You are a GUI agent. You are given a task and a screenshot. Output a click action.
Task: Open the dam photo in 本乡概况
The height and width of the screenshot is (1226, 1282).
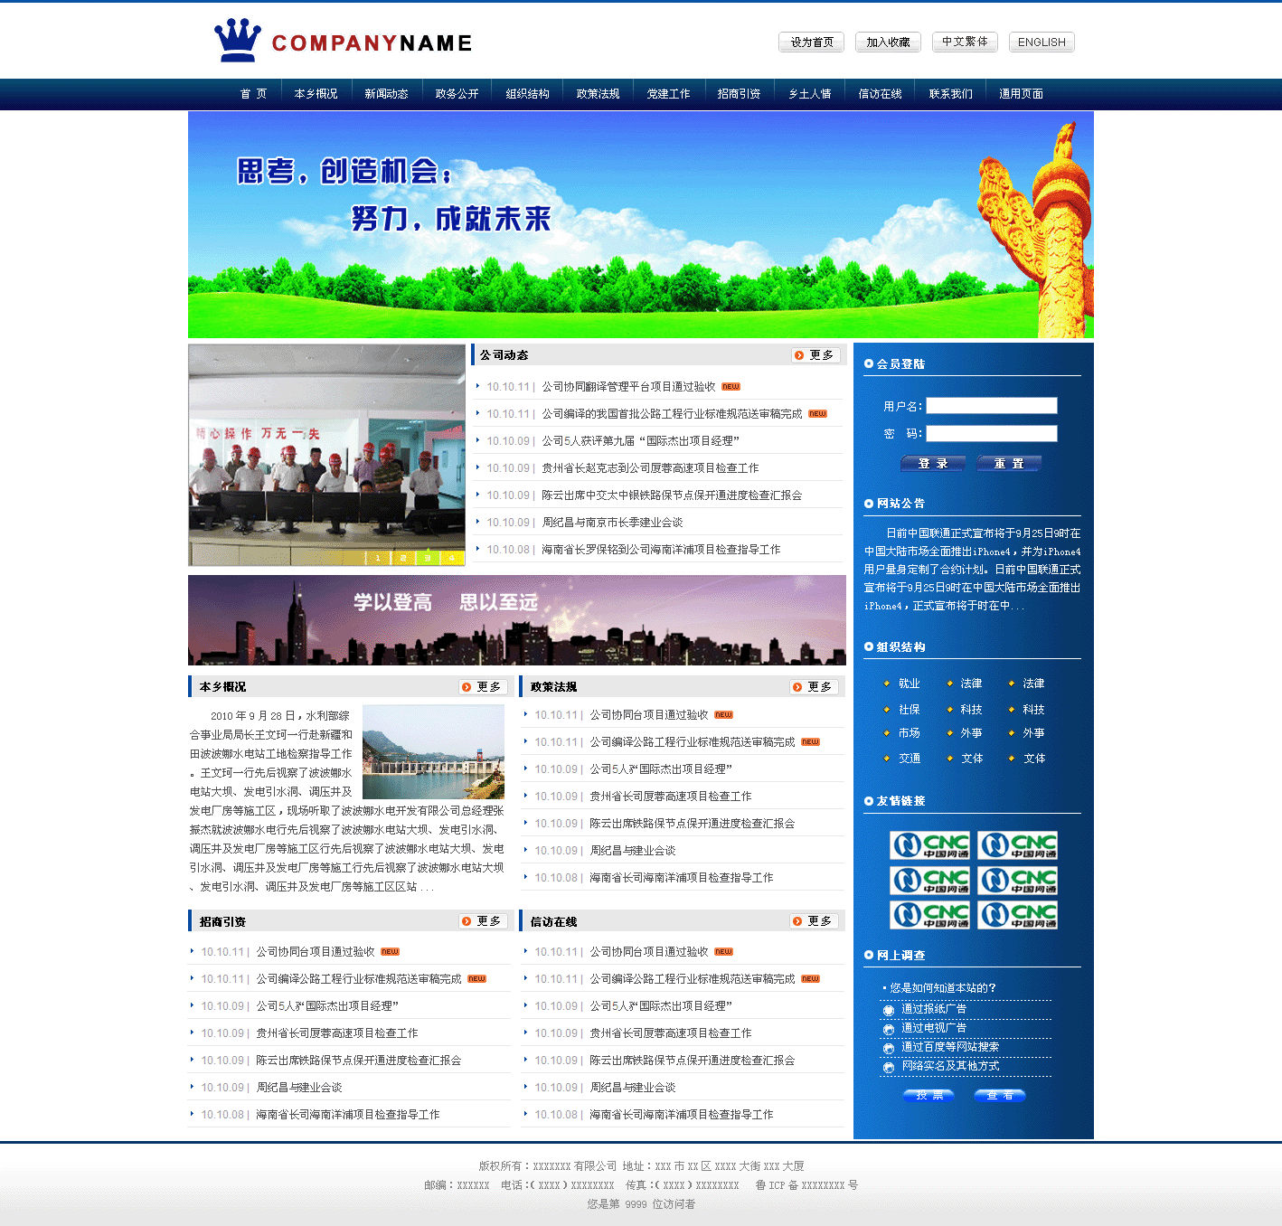click(433, 752)
